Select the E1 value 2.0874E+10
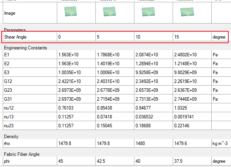This screenshot has width=231, height=167. tap(147, 55)
